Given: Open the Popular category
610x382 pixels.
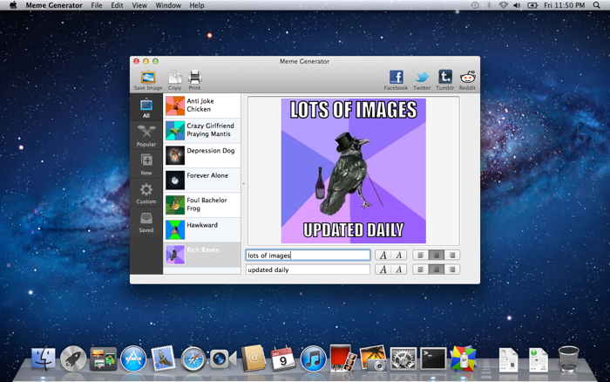Looking at the screenshot, I should [146, 136].
